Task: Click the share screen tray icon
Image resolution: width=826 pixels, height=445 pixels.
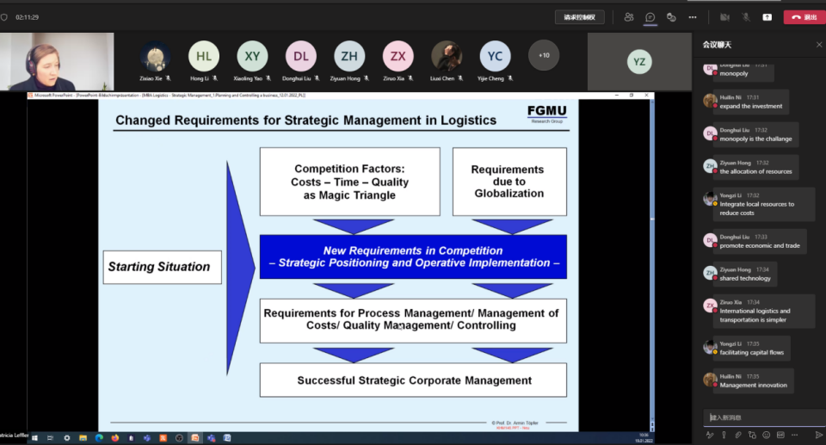Action: (767, 17)
